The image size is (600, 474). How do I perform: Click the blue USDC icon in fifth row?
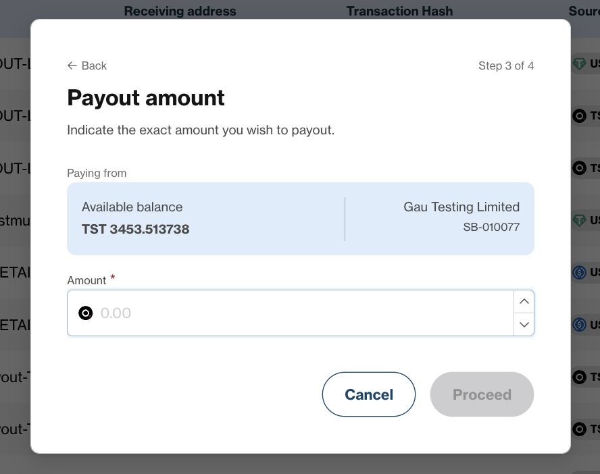(x=579, y=272)
